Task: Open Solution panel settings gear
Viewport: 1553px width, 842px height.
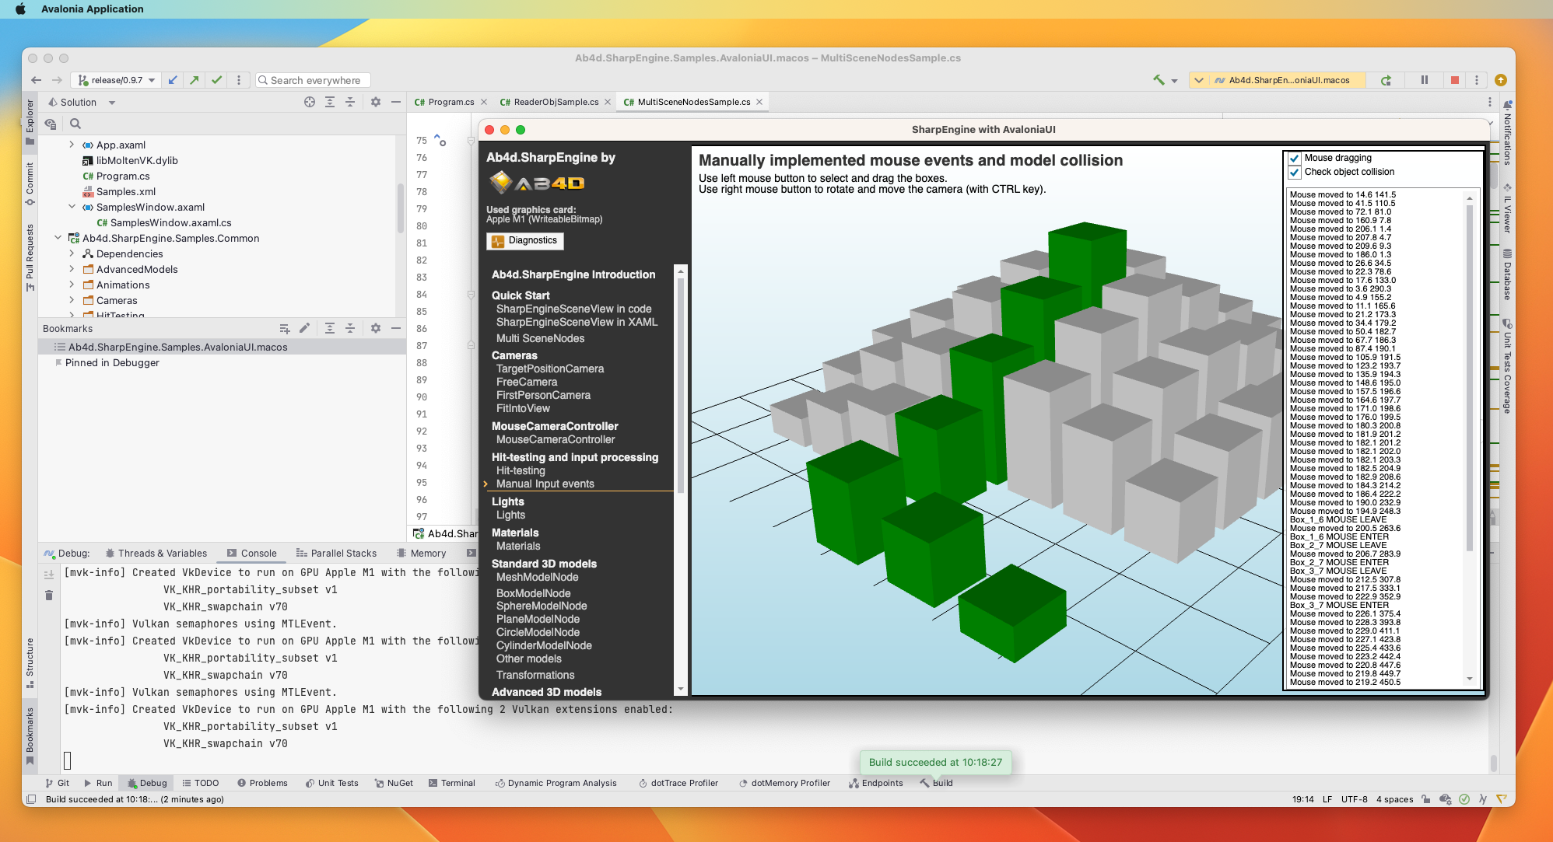Action: click(x=376, y=102)
